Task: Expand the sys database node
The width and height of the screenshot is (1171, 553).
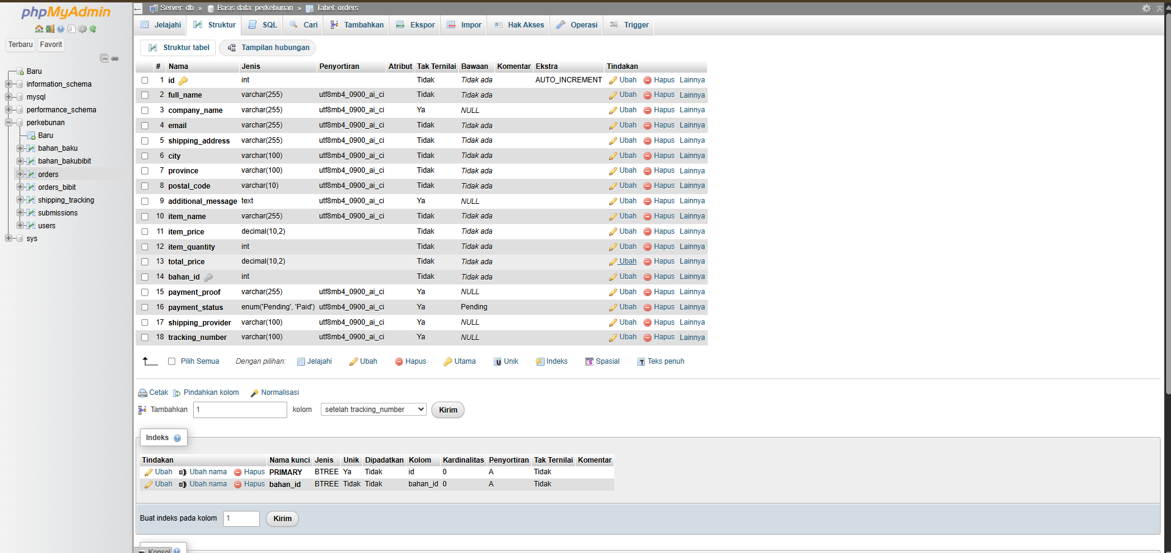Action: [x=9, y=239]
